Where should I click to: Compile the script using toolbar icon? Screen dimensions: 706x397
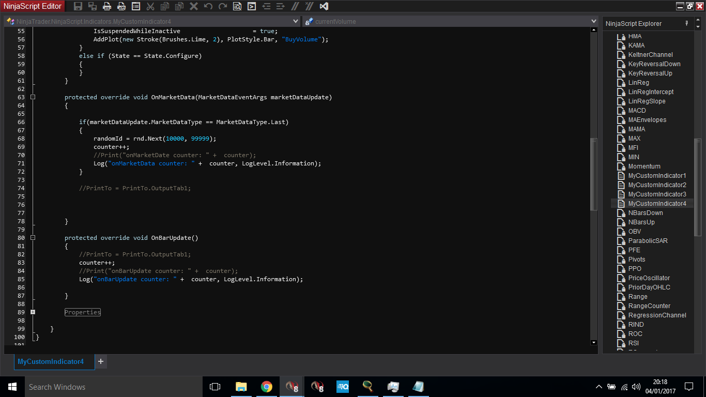click(252, 6)
